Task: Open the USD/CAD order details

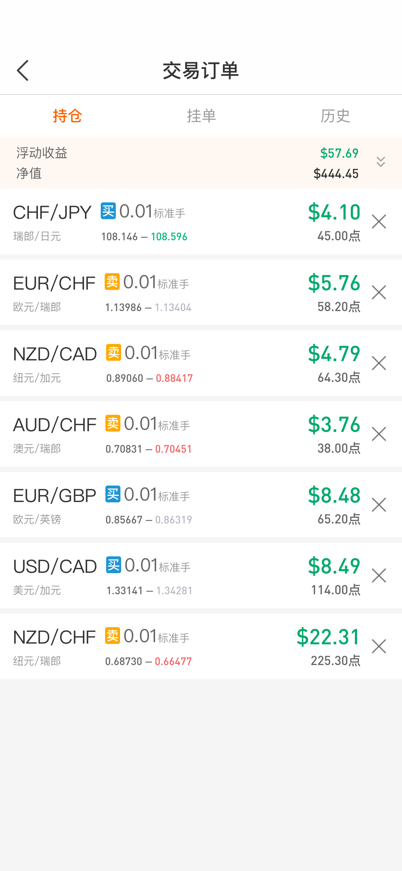Action: pos(201,575)
